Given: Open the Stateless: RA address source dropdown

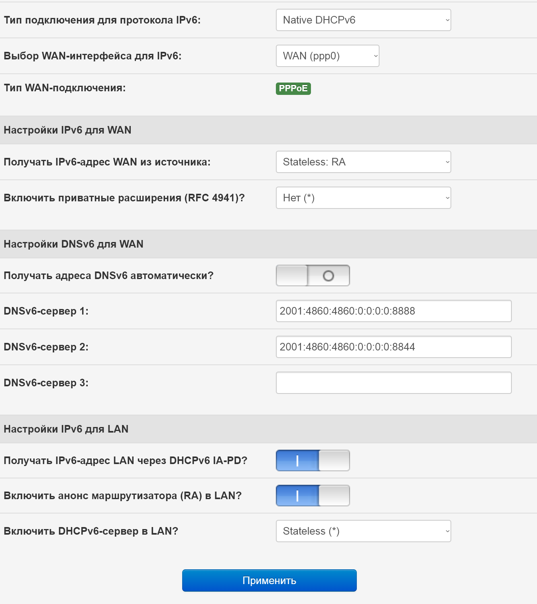Looking at the screenshot, I should tap(363, 162).
